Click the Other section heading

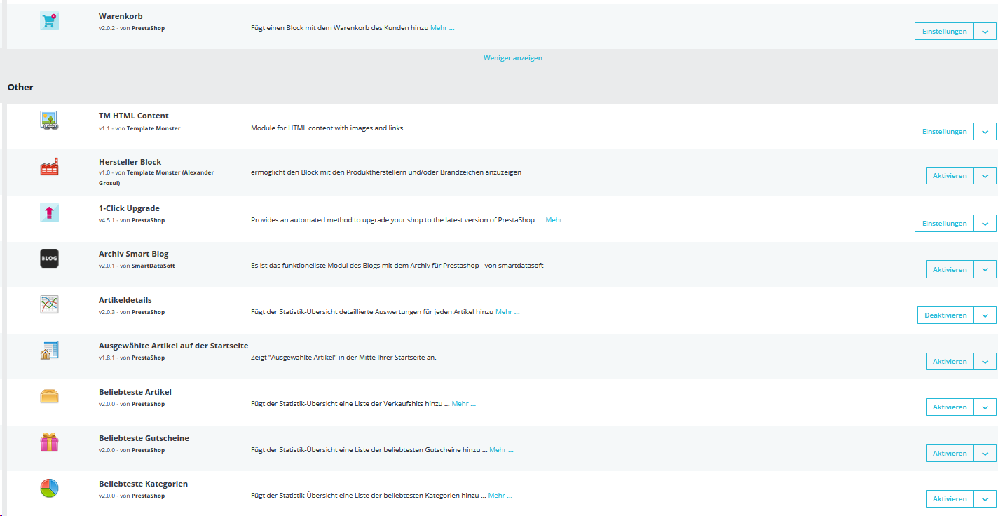[x=20, y=87]
